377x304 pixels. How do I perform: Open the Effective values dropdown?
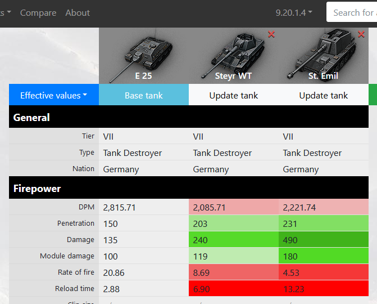point(54,95)
